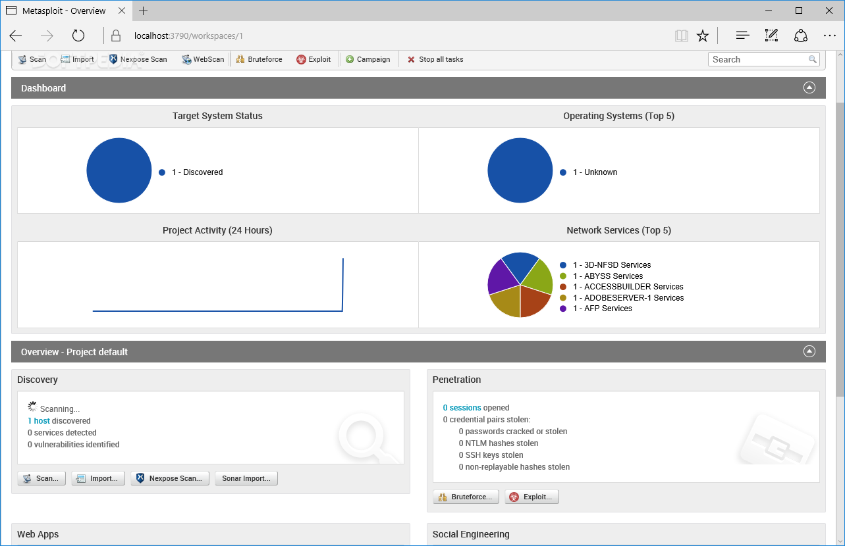Viewport: 845px width, 546px height.
Task: Select the '0 credential pairs stolen:' text
Action: [487, 420]
